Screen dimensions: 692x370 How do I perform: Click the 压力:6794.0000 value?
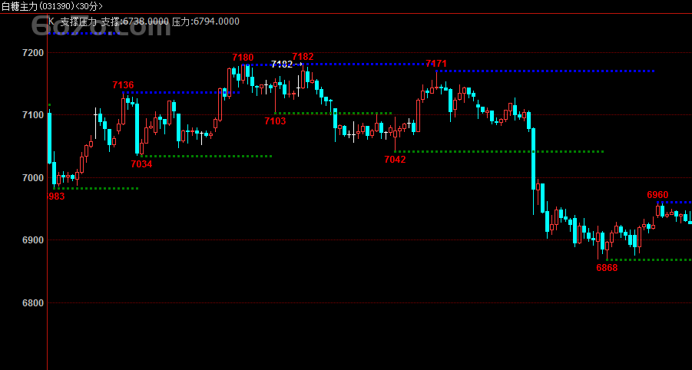click(205, 21)
